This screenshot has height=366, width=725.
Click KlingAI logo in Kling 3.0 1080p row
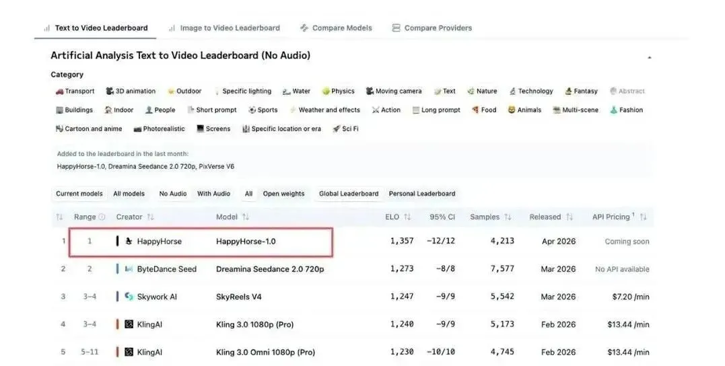(x=129, y=324)
